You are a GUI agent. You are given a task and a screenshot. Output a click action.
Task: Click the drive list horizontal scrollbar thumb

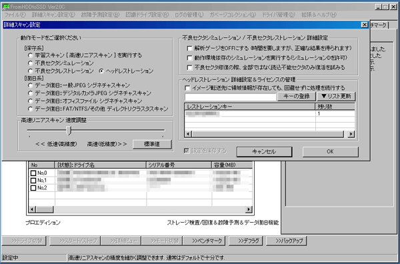(x=45, y=210)
